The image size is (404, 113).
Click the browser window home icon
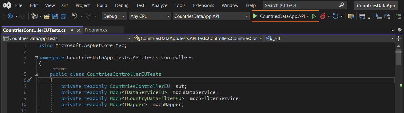[x=362, y=16]
